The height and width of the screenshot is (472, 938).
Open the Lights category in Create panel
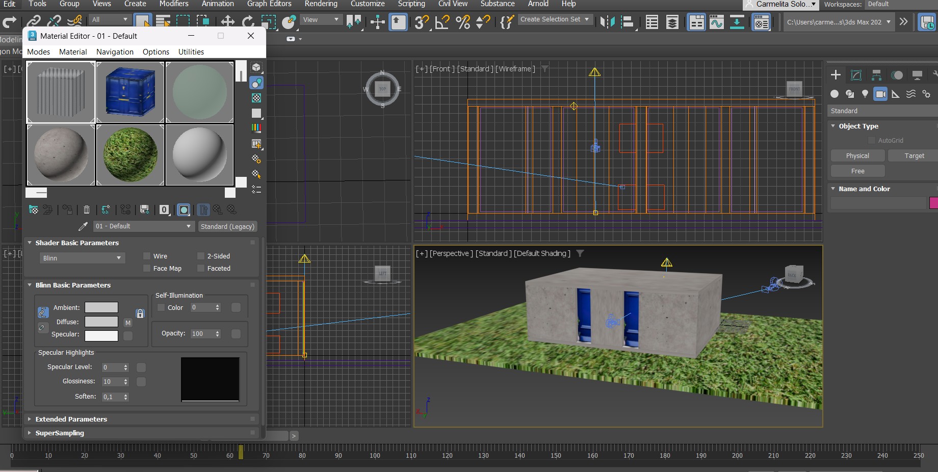click(865, 94)
